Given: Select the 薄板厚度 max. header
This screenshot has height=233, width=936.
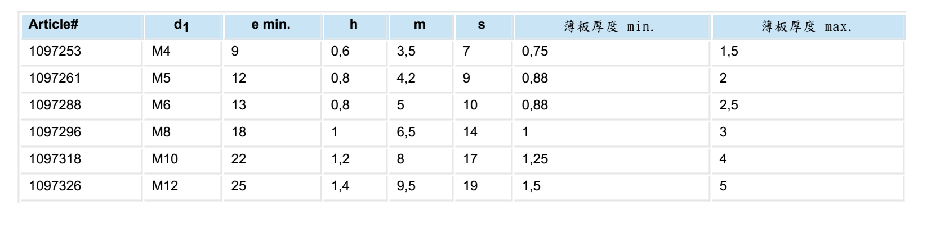Looking at the screenshot, I should 808,26.
